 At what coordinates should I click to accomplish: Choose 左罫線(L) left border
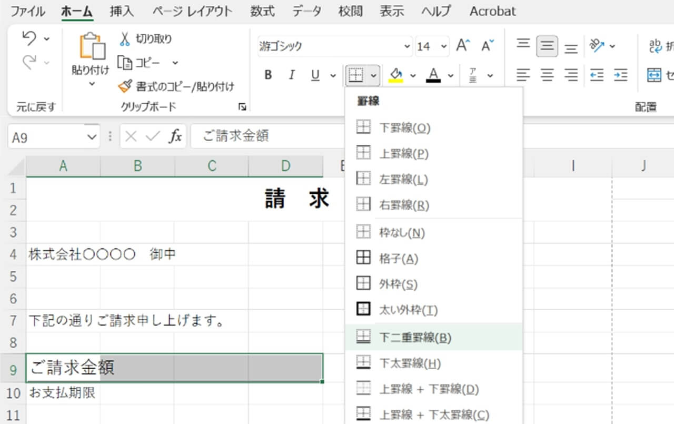[434, 179]
